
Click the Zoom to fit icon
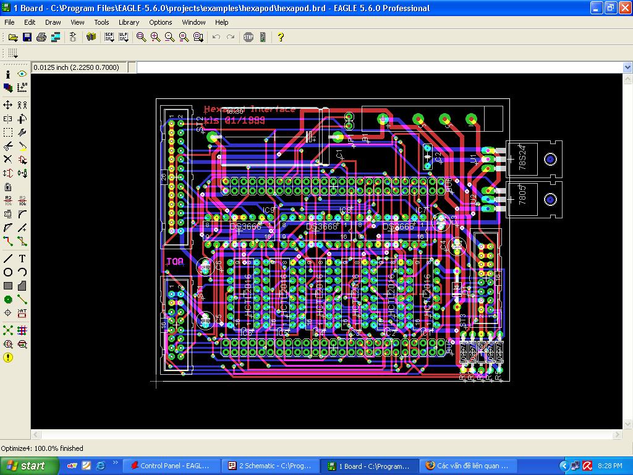142,37
